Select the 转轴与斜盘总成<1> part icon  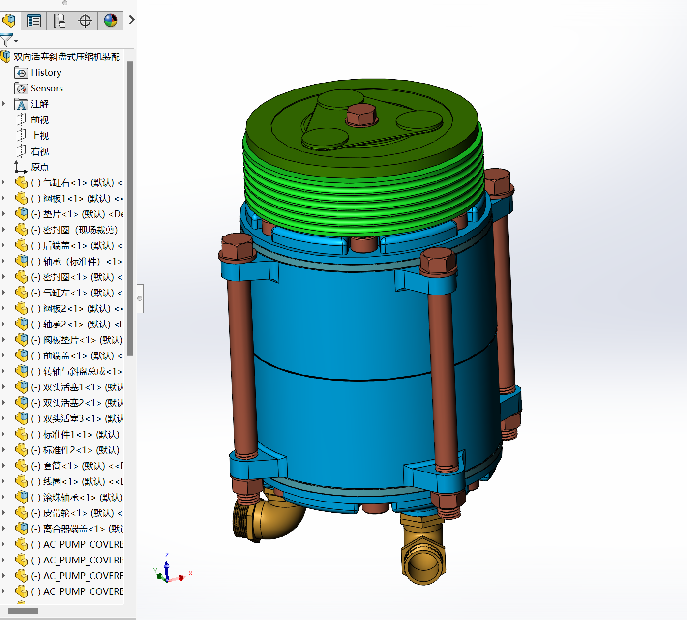pos(21,371)
